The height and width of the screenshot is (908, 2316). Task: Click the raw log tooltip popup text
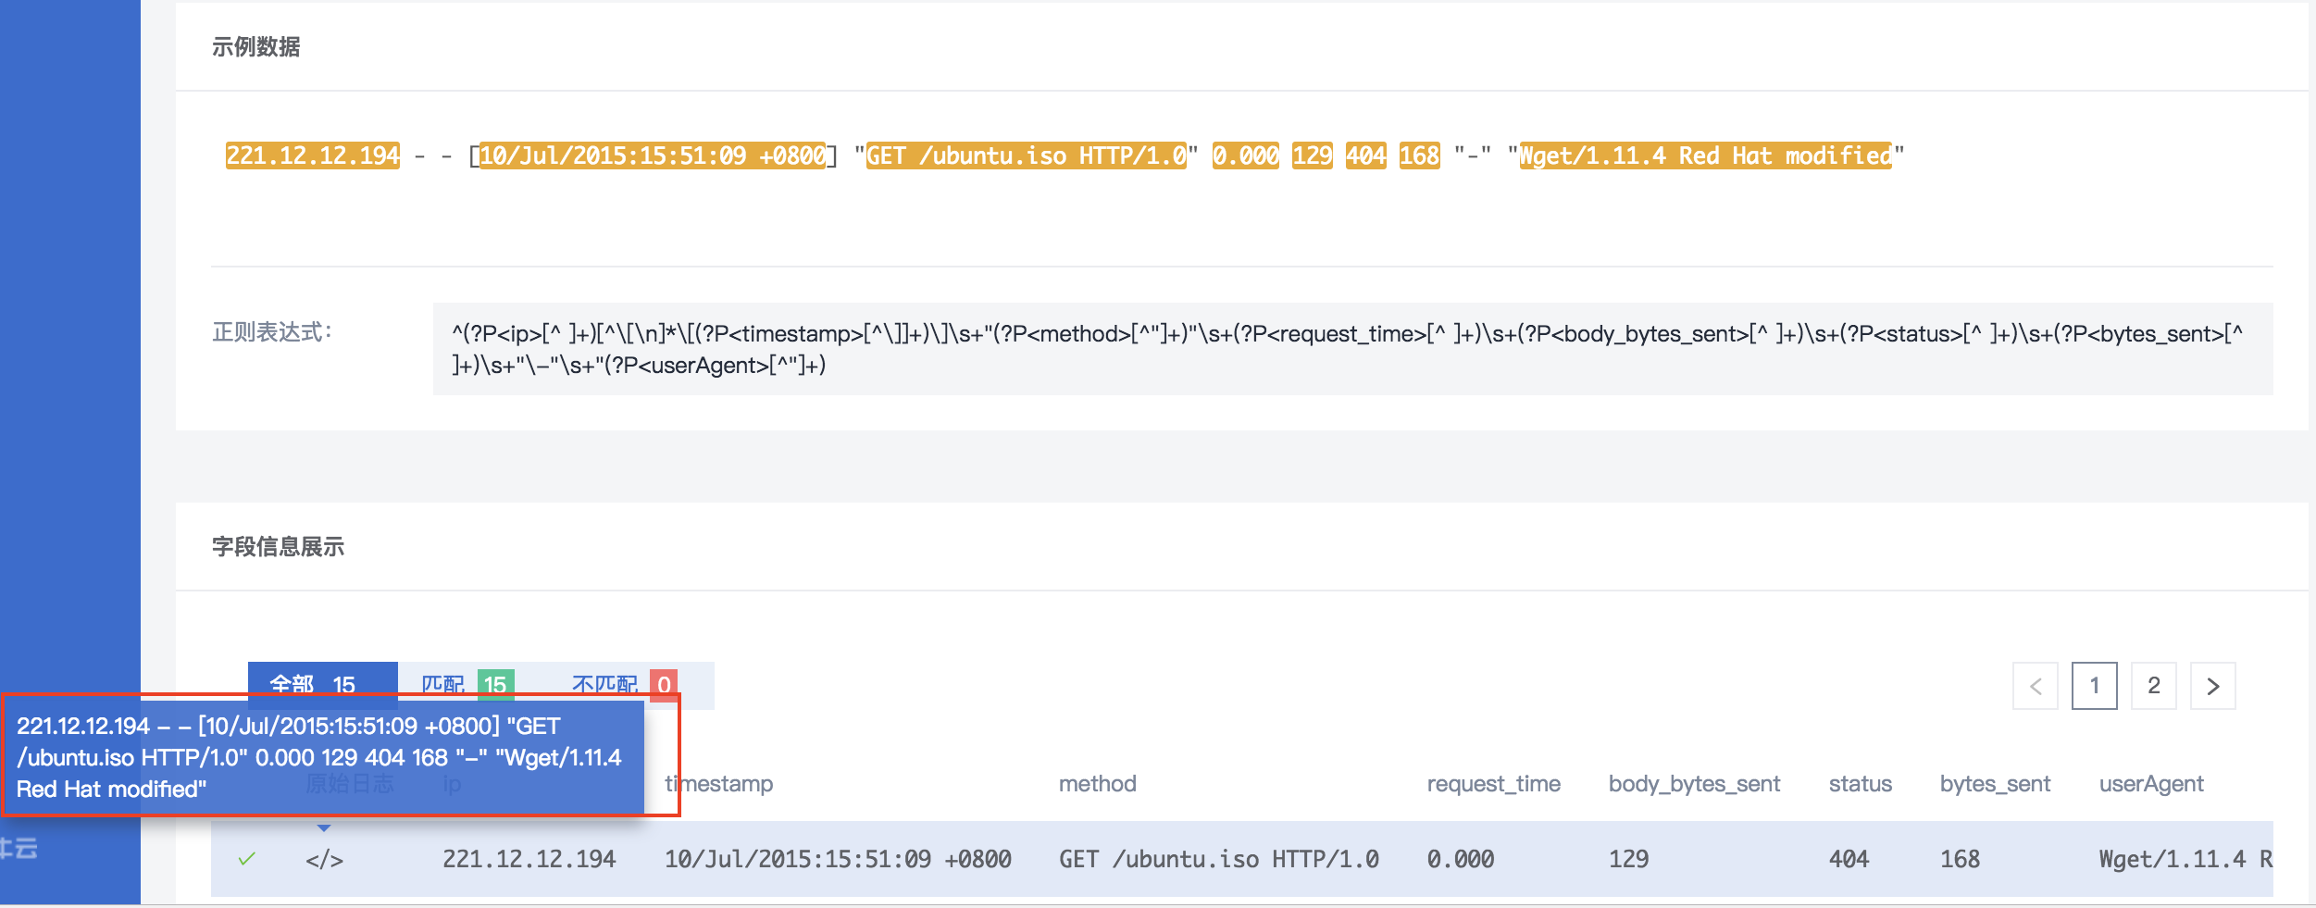pos(320,757)
